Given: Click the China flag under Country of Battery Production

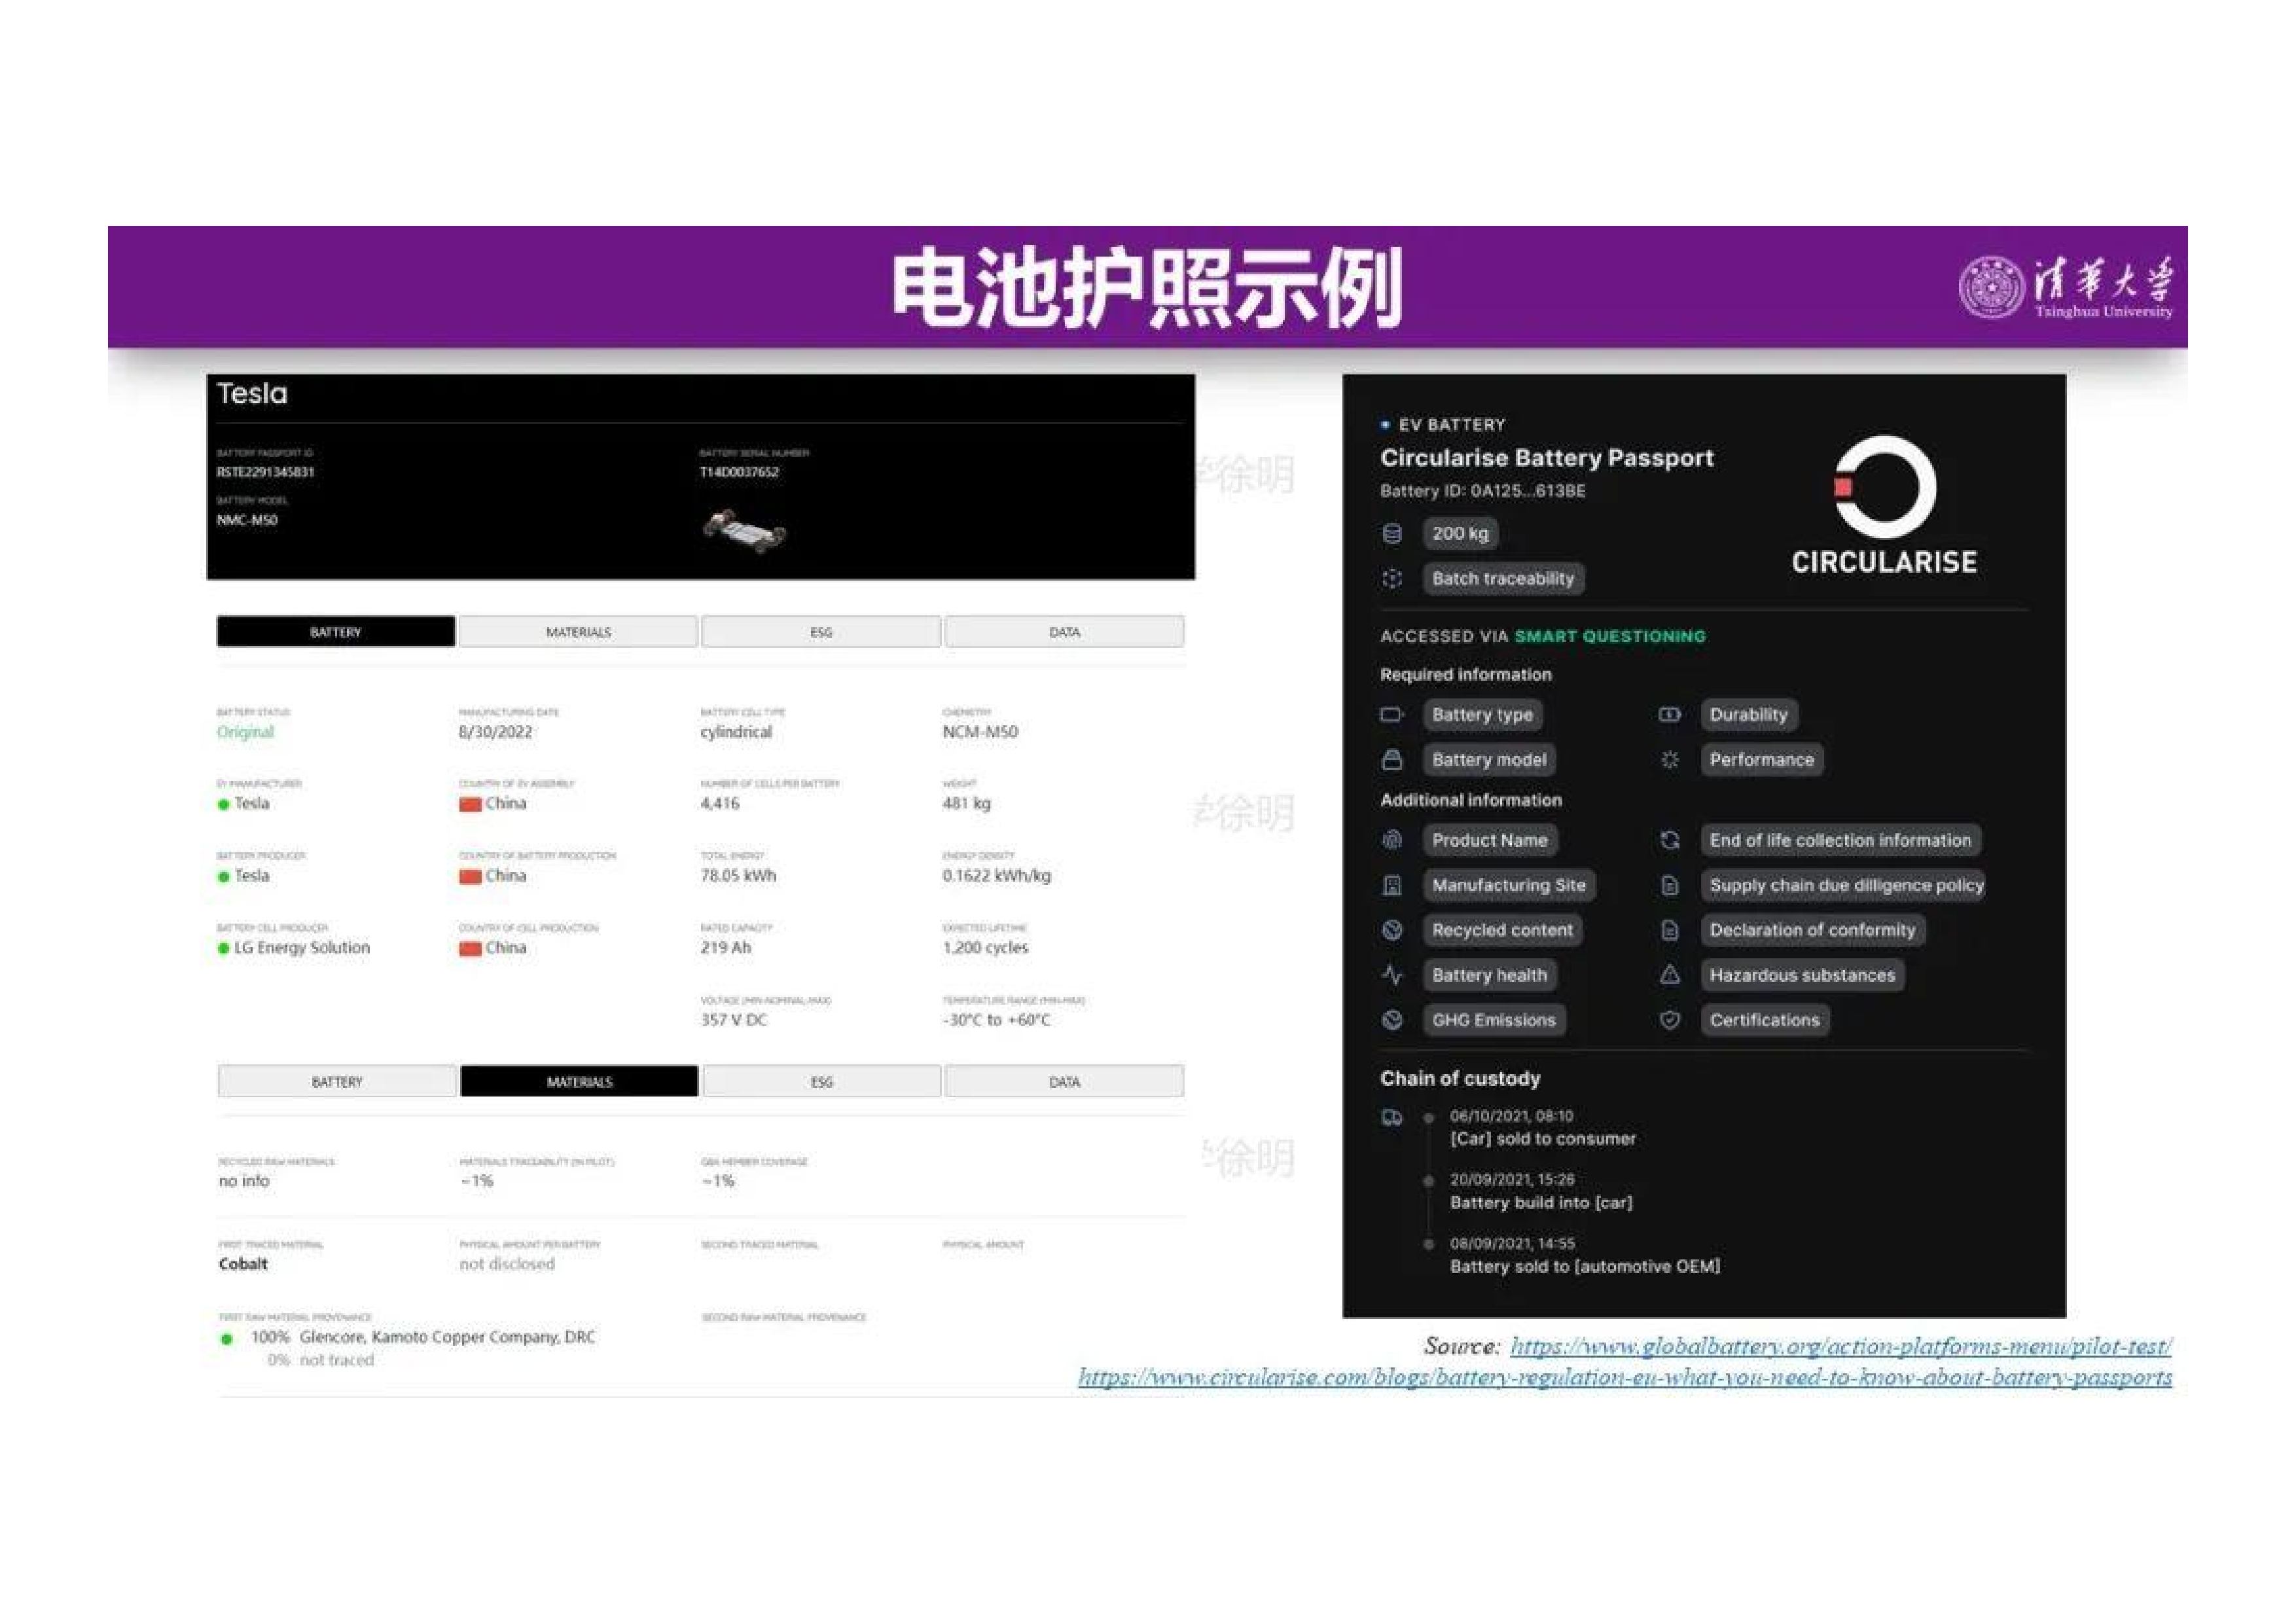Looking at the screenshot, I should (x=470, y=876).
